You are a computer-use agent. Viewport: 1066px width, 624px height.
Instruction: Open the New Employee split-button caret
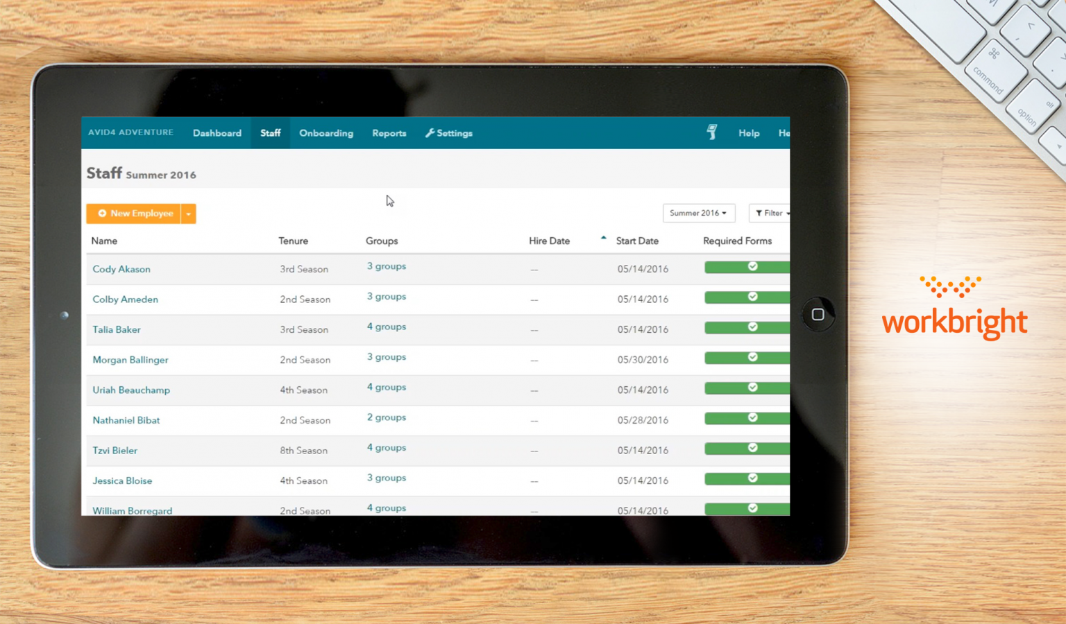tap(188, 214)
